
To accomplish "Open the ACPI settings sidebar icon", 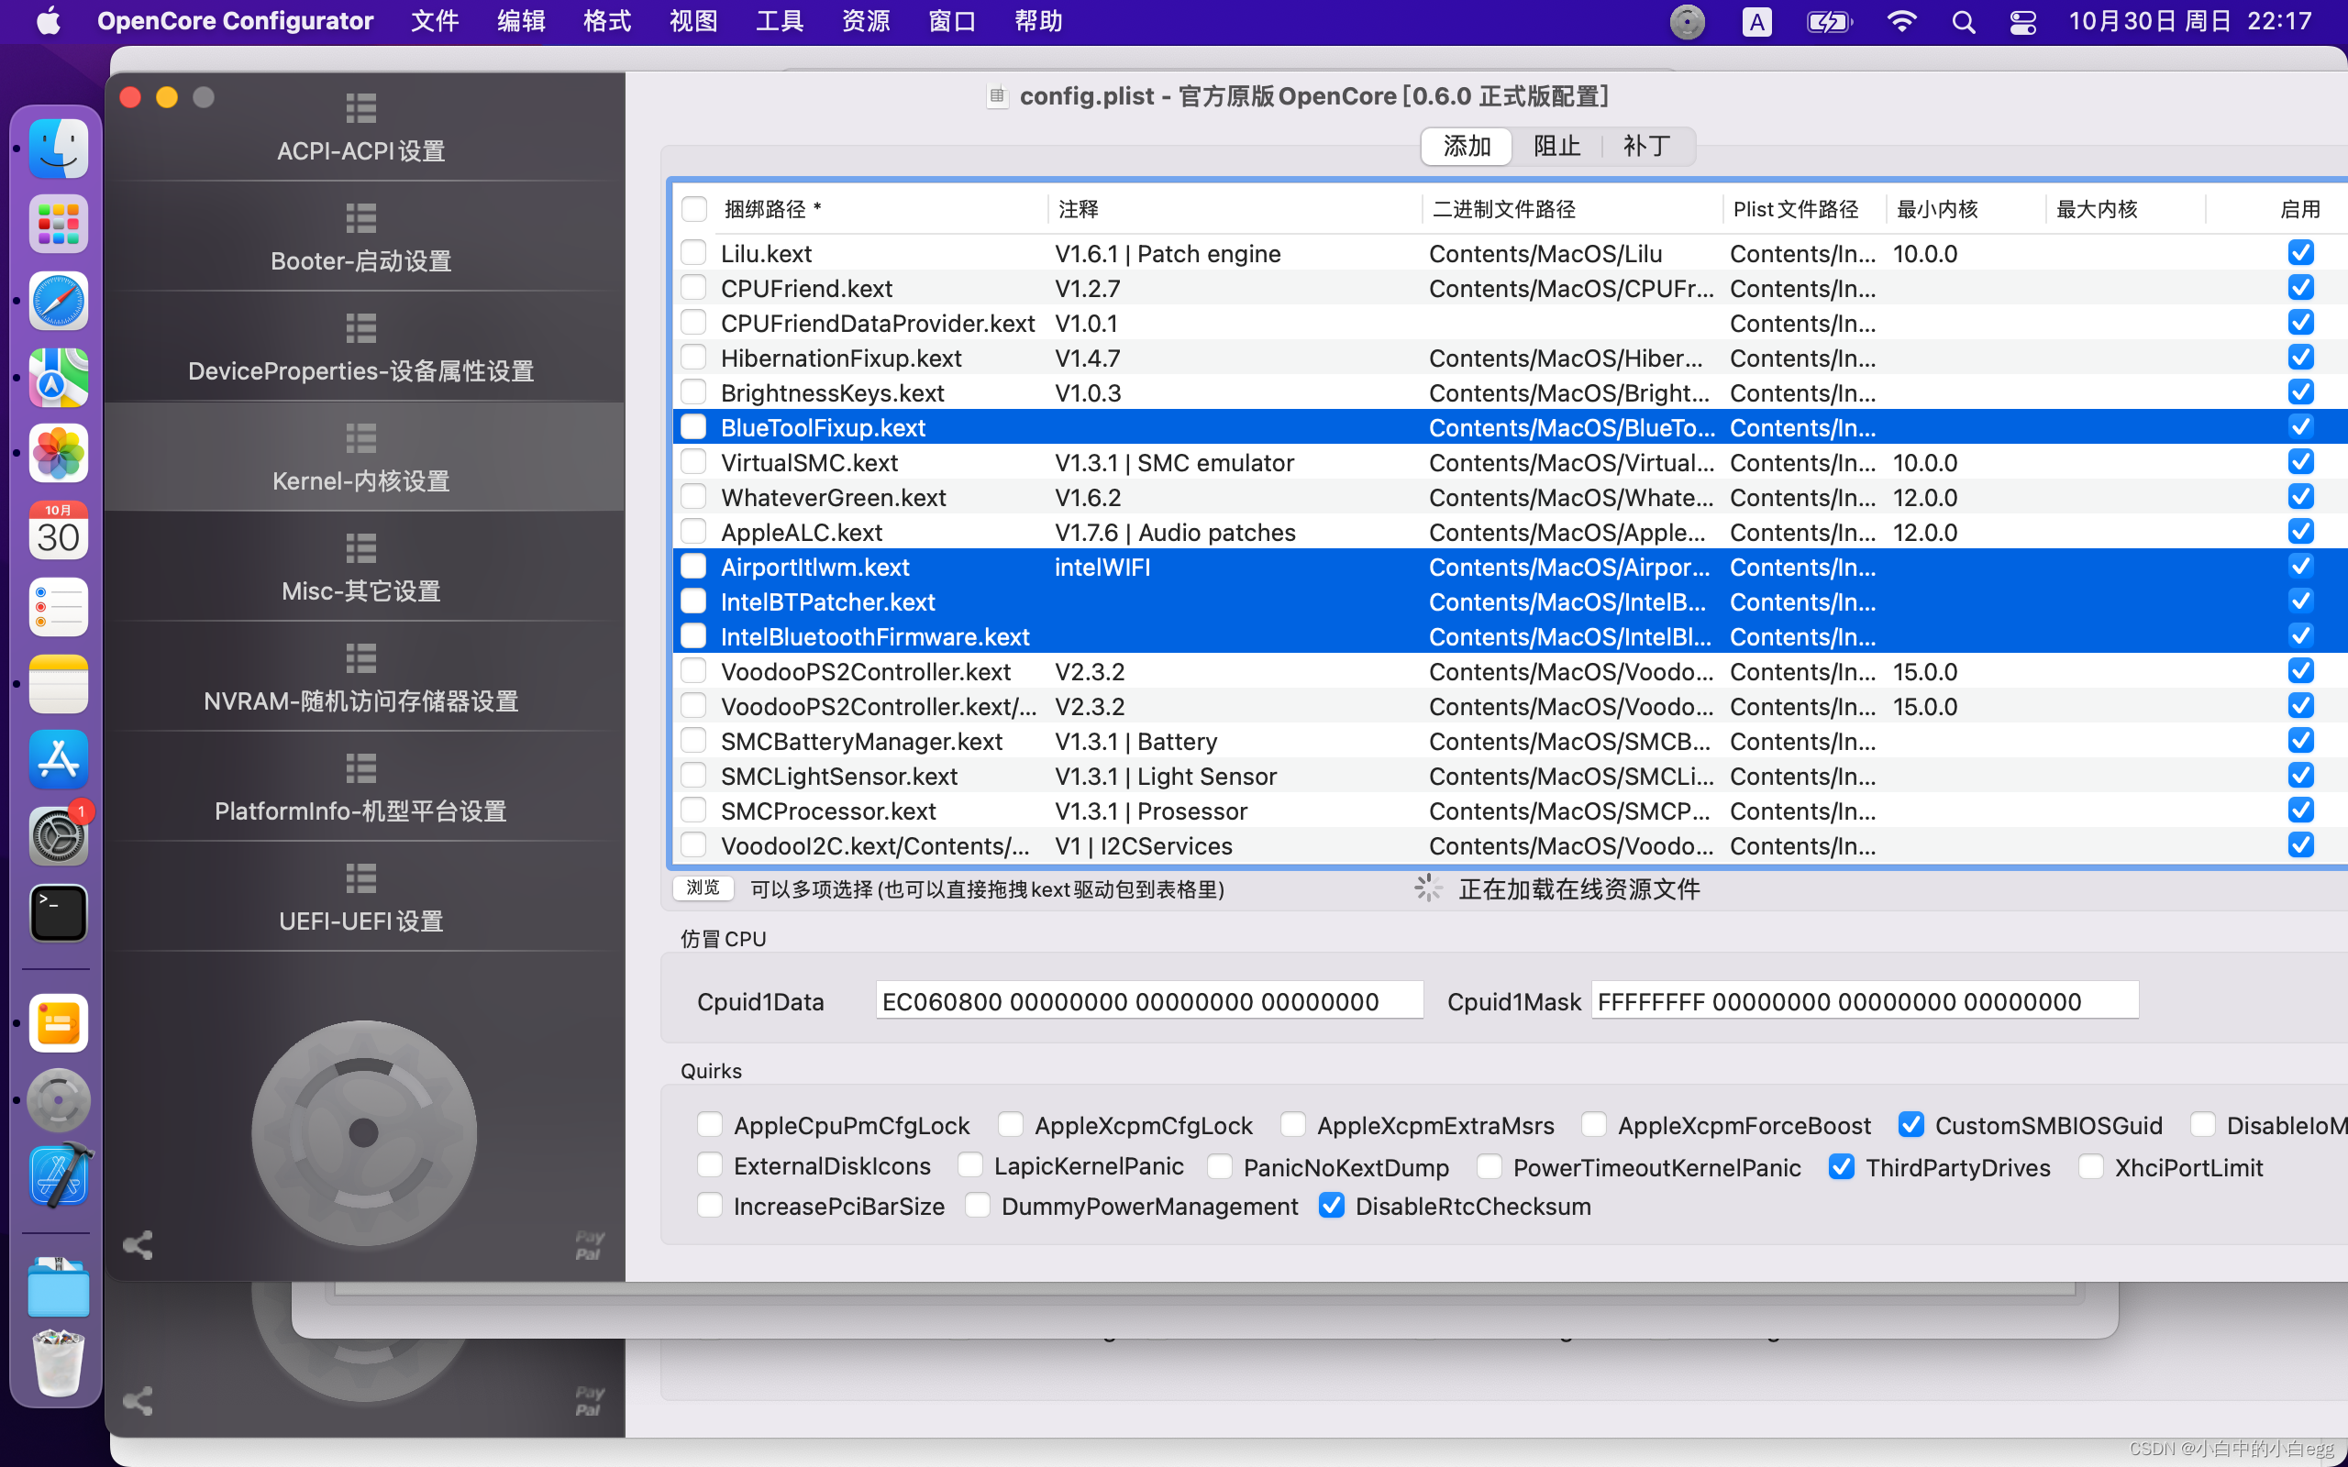I will 361,107.
